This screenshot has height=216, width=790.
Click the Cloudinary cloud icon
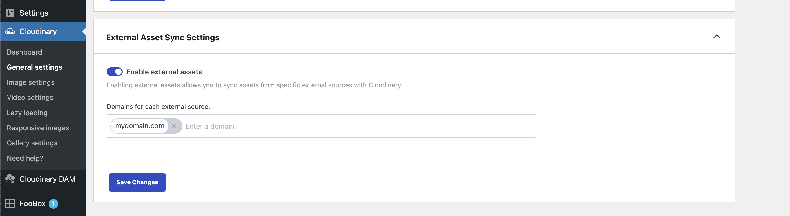(10, 32)
